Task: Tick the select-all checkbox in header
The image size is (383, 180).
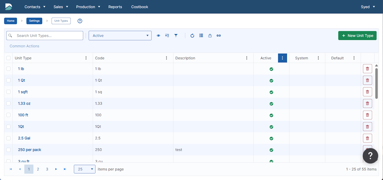Action: coord(8,58)
